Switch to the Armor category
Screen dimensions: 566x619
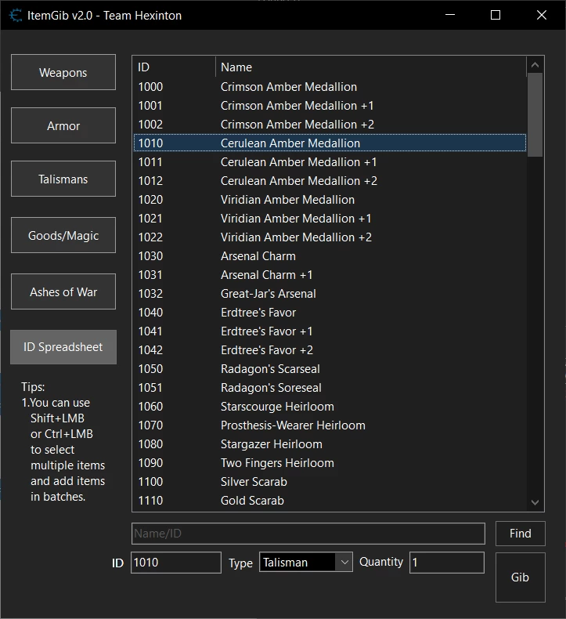(x=63, y=126)
